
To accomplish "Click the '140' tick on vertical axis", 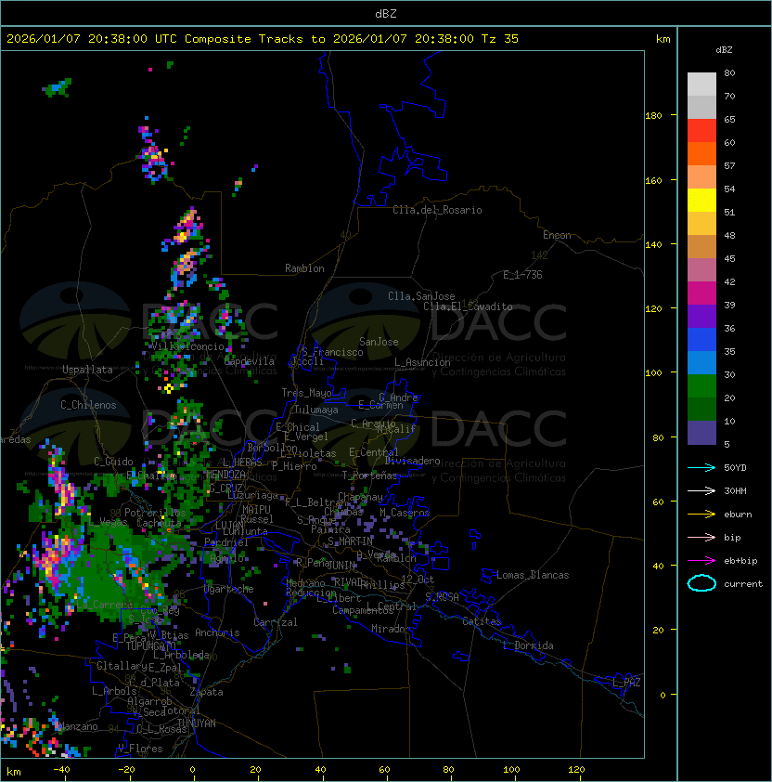I will click(653, 245).
